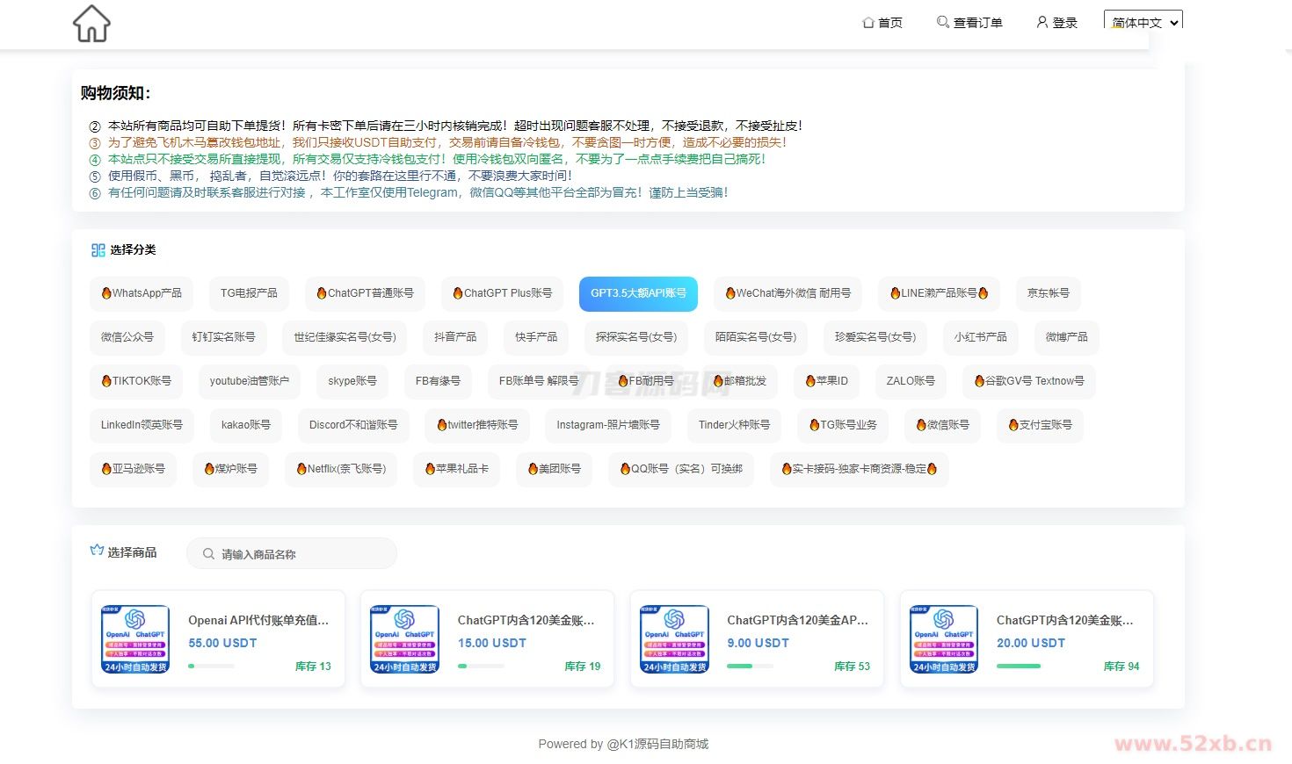Open the 简体中文 language dropdown
This screenshot has width=1292, height=764.
(x=1143, y=19)
